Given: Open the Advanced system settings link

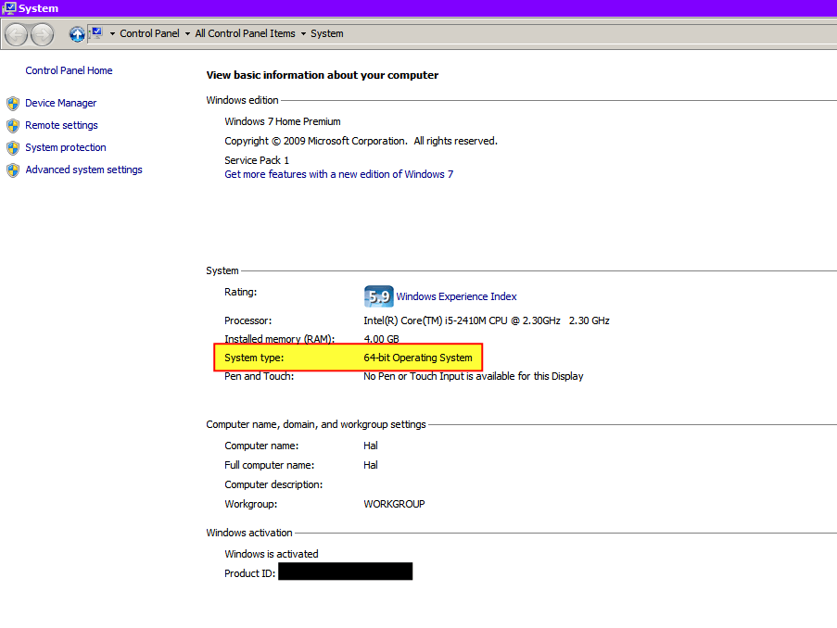Looking at the screenshot, I should pyautogui.click(x=83, y=170).
